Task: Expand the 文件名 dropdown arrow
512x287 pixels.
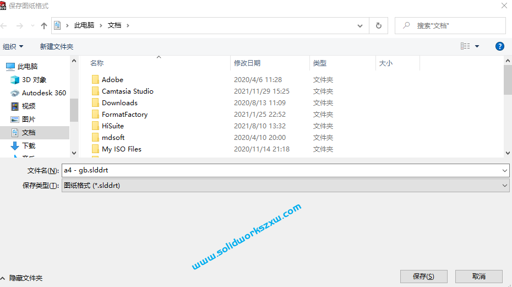Action: [x=504, y=171]
